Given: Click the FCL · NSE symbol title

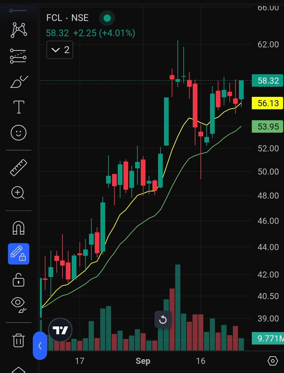Looking at the screenshot, I should [68, 18].
